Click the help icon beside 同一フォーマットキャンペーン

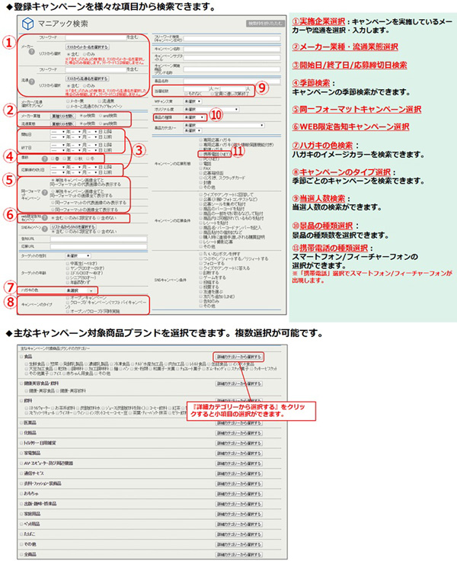(45, 193)
